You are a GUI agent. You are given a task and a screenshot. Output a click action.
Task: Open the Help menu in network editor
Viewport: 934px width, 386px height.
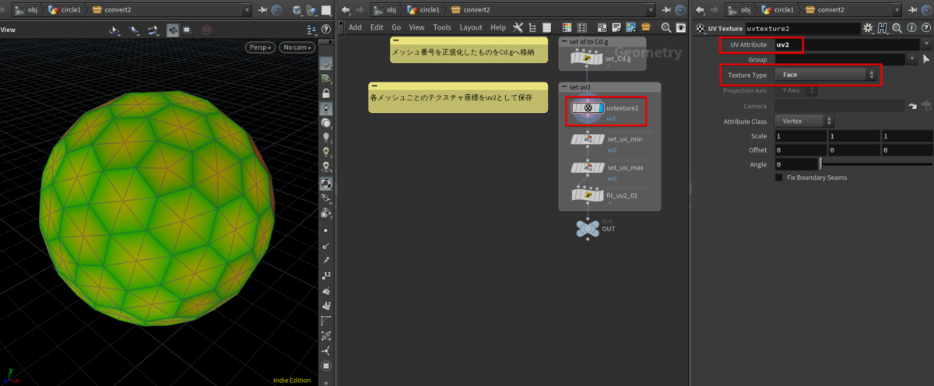point(498,27)
